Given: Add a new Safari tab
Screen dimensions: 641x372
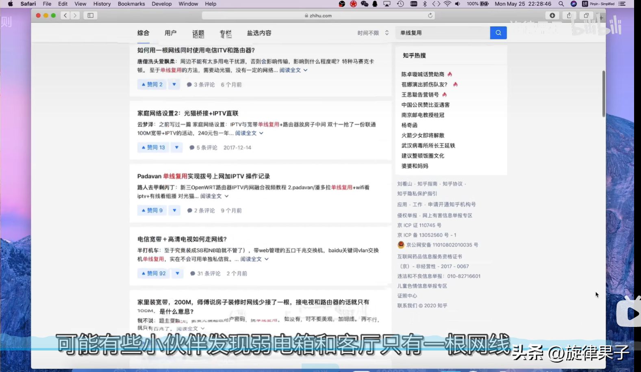Looking at the screenshot, I should 601,17.
